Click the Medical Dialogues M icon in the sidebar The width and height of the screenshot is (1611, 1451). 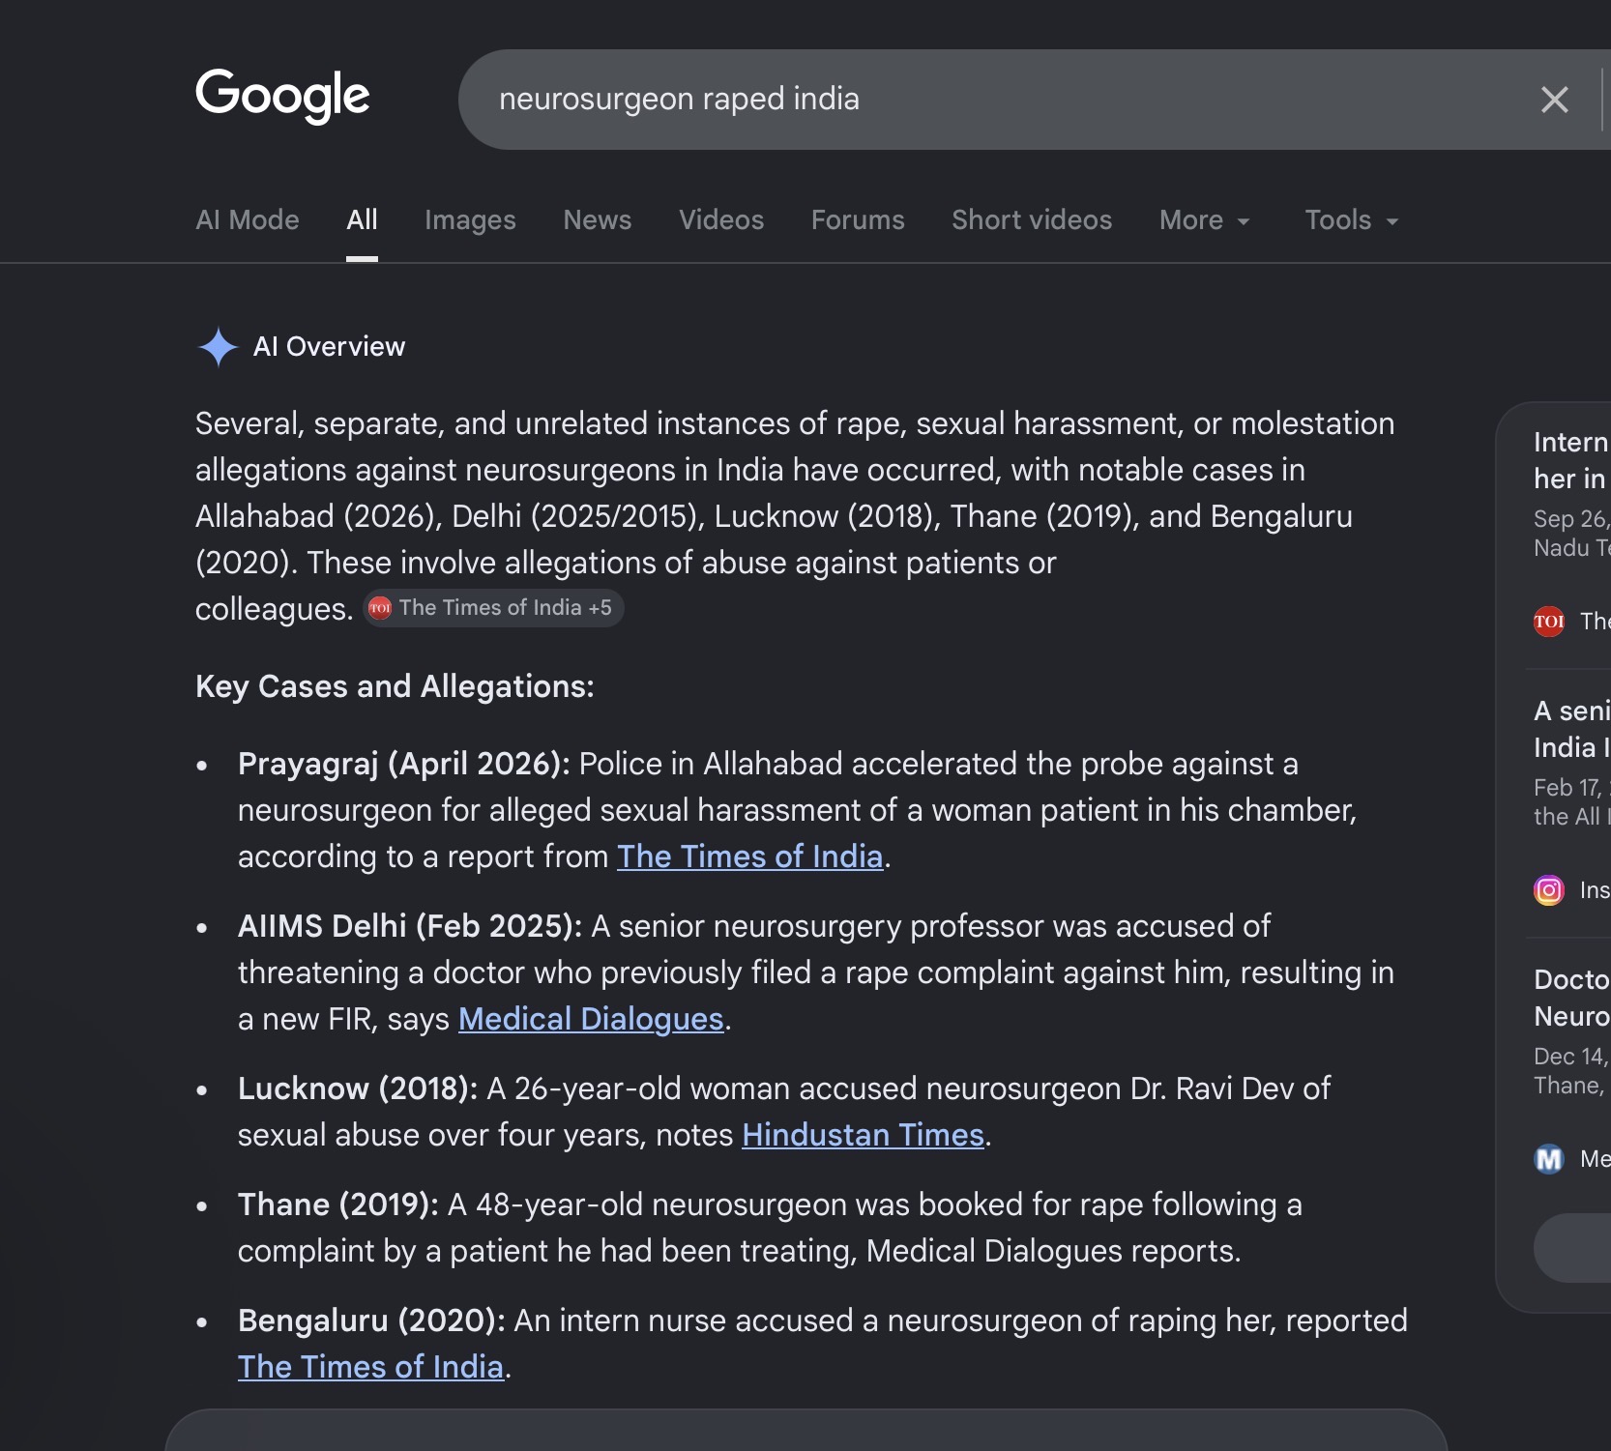click(x=1549, y=1158)
